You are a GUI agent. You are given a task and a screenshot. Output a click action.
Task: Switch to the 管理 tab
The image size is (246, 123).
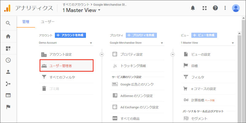pos(26,22)
